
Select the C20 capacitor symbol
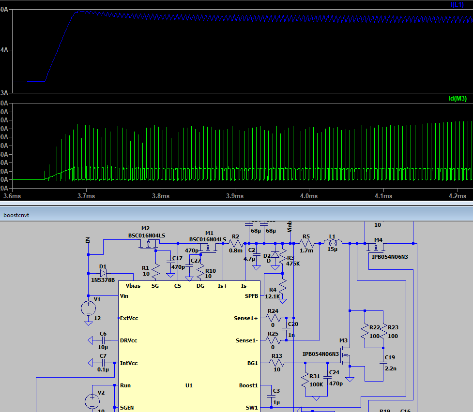(286, 329)
